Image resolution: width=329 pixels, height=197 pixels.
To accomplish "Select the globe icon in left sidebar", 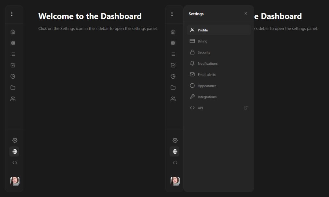I will (x=15, y=151).
